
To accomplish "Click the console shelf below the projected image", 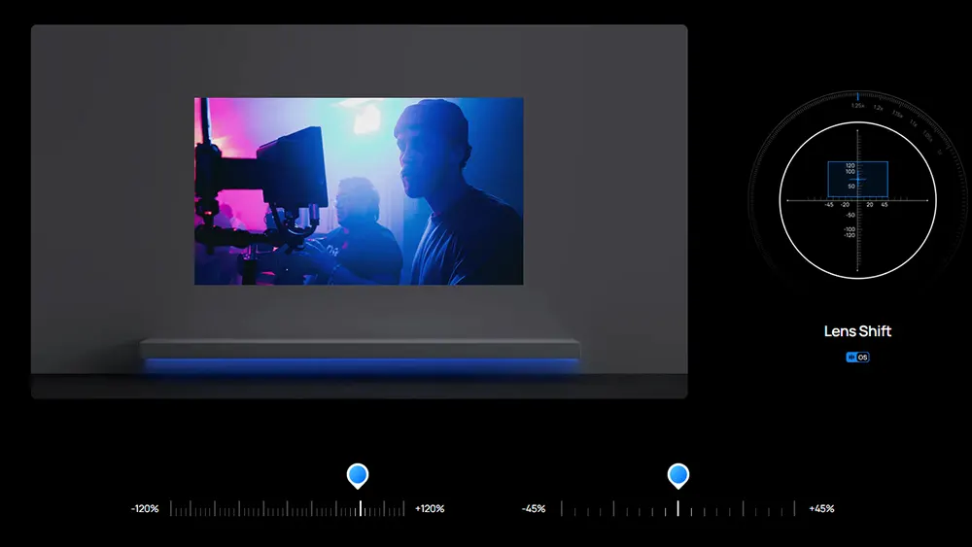I will pyautogui.click(x=359, y=349).
